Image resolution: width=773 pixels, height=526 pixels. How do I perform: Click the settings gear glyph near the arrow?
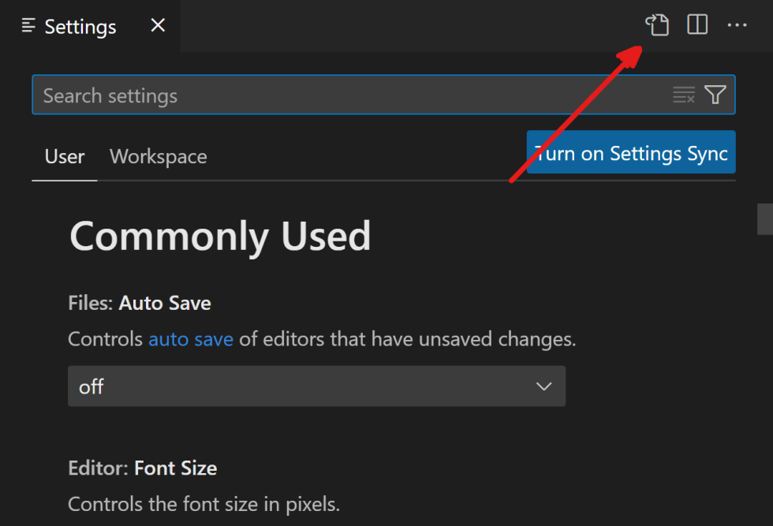coord(657,25)
